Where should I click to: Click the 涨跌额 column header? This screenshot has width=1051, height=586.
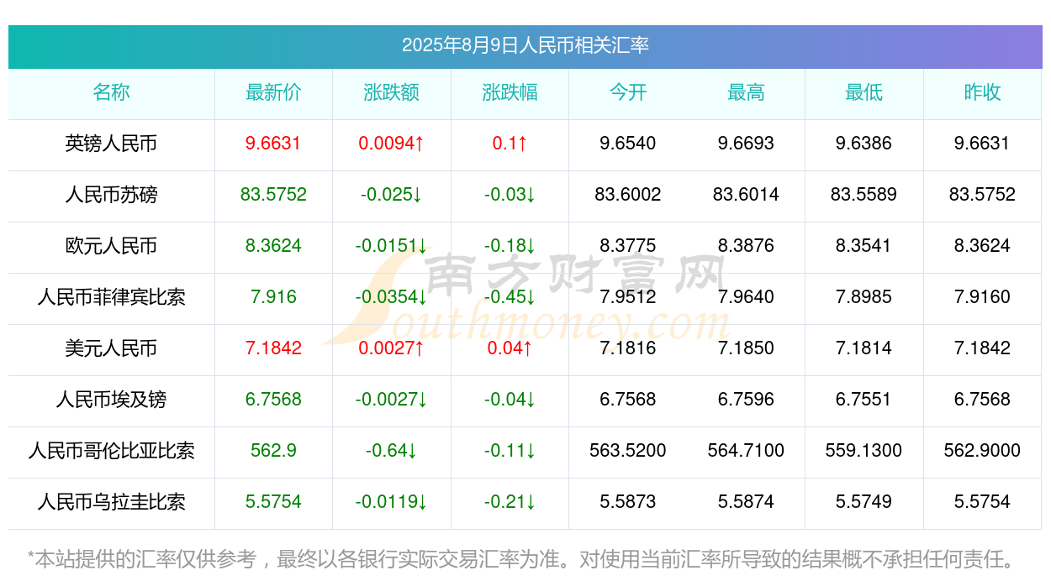(x=392, y=92)
